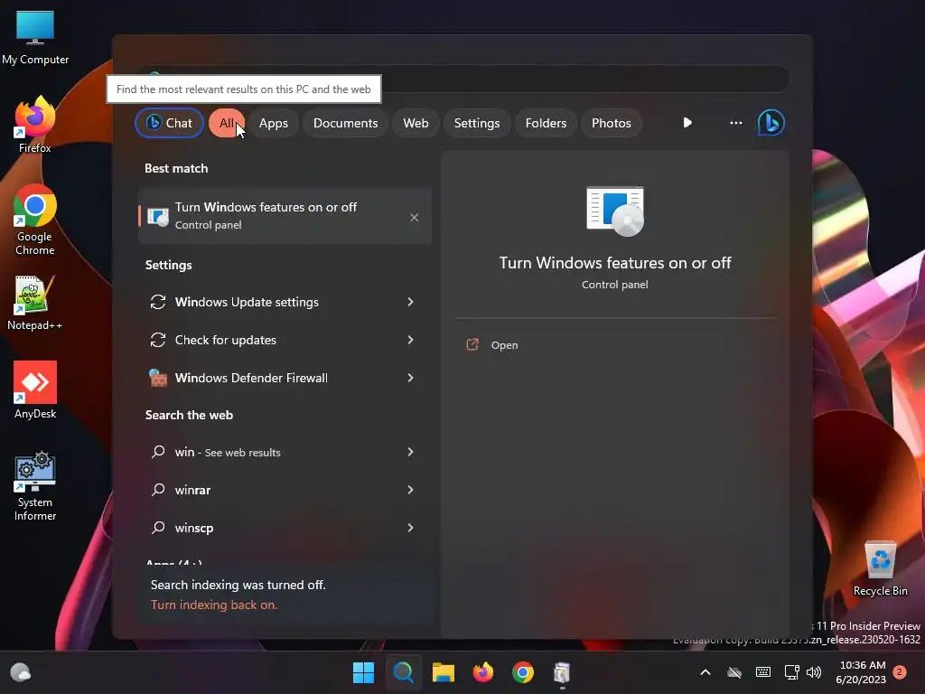Click Open in the preview pane
This screenshot has width=925, height=694.
pos(504,345)
